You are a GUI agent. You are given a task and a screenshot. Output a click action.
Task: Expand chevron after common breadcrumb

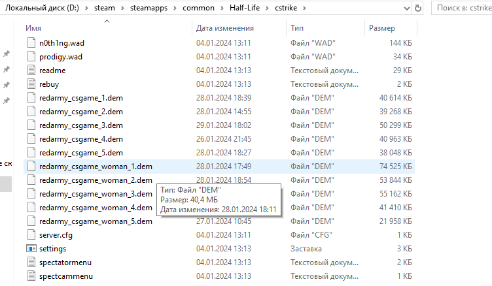(222, 8)
